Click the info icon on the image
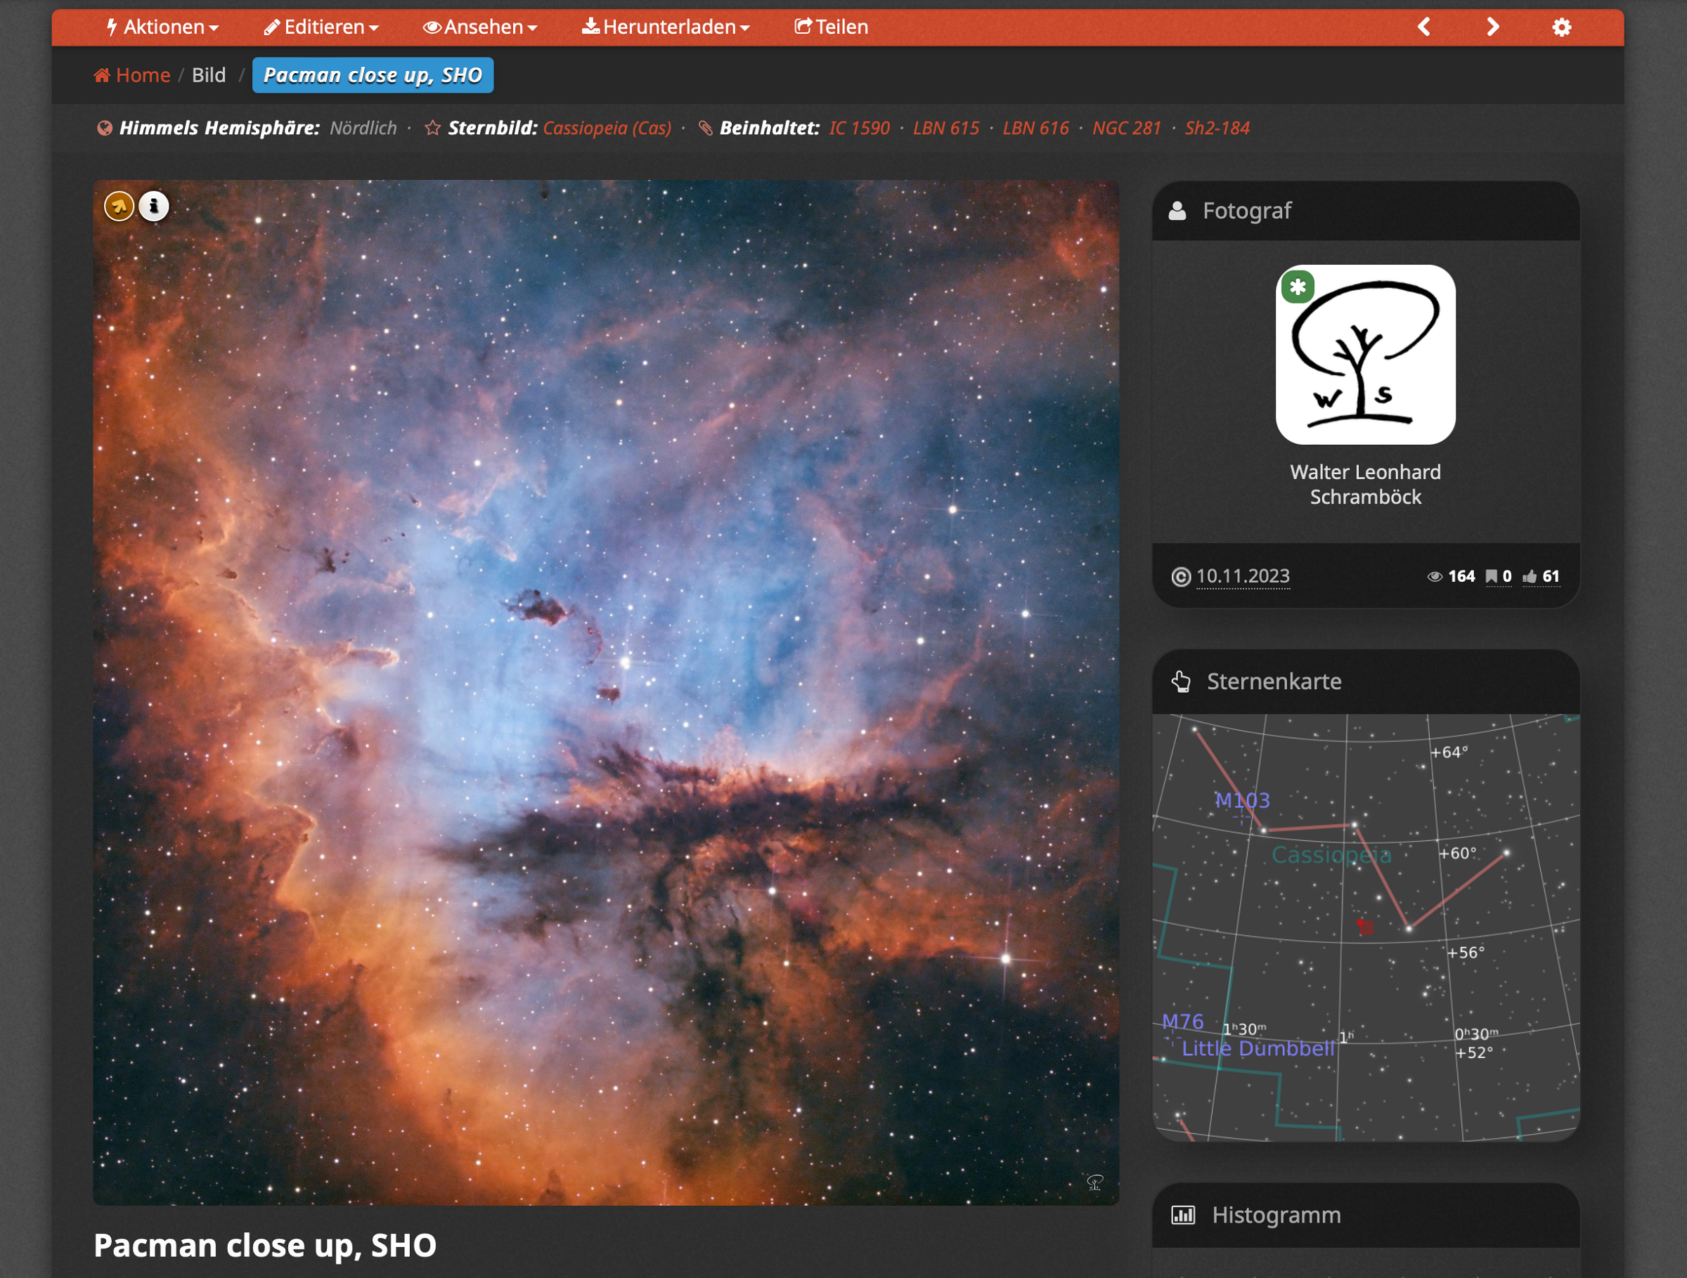This screenshot has width=1687, height=1278. 154,207
